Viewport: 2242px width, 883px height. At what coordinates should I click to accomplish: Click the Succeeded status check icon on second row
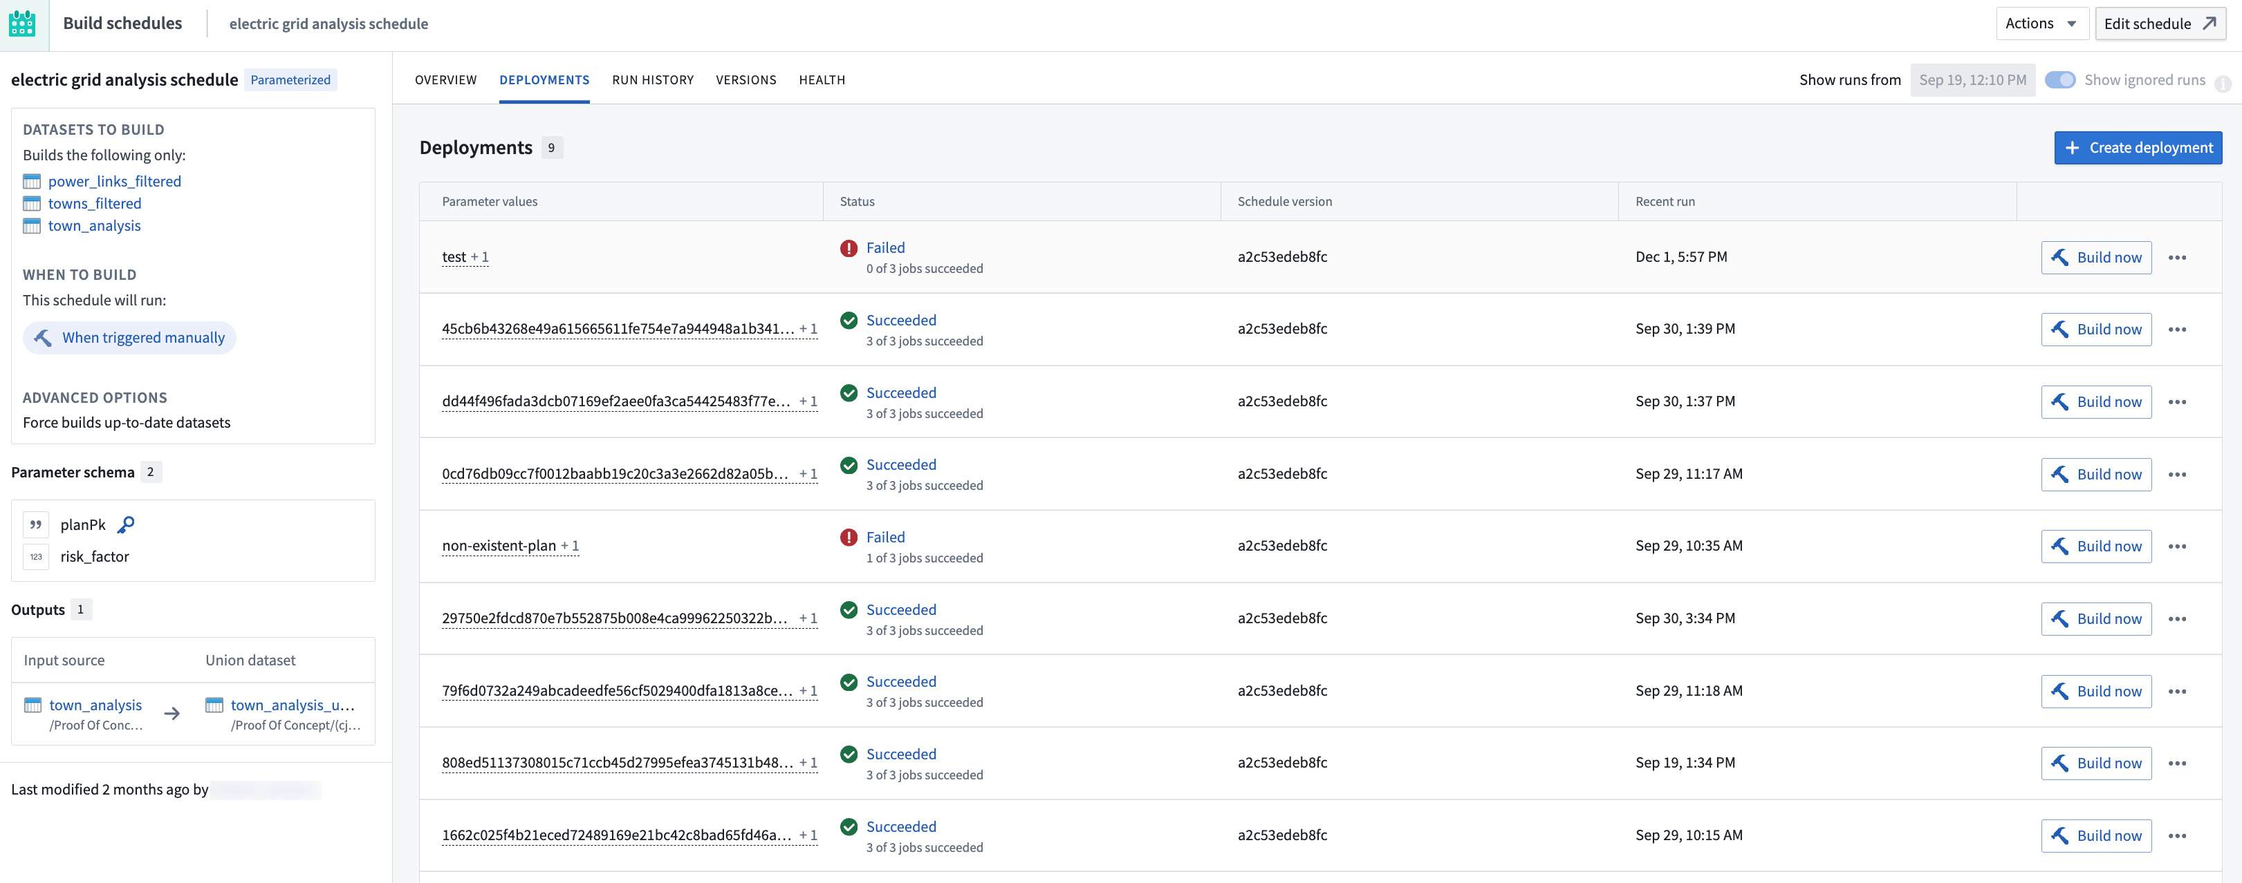849,320
